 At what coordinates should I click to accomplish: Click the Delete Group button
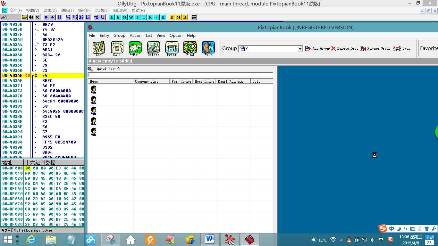coord(345,48)
